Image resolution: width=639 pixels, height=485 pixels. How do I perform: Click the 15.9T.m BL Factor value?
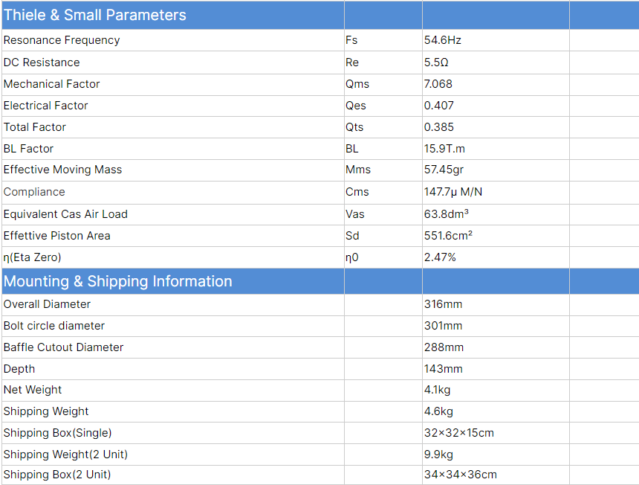coord(445,149)
